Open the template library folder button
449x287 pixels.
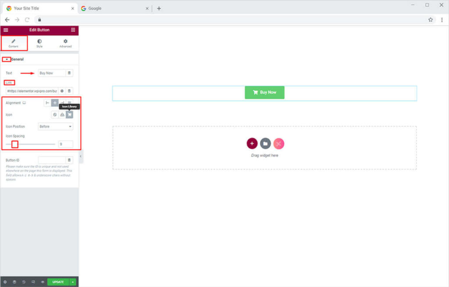265,144
